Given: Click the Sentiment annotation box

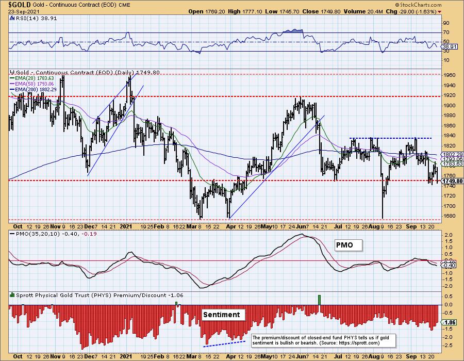Looking at the screenshot, I should click(223, 315).
